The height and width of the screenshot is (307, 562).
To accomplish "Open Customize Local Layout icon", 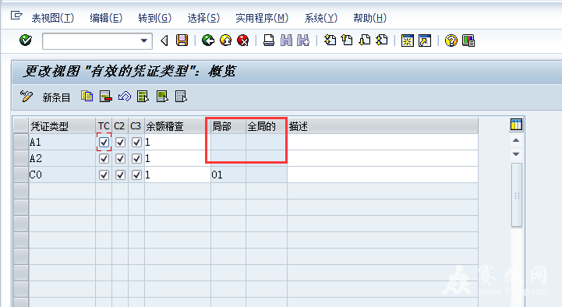I will [468, 41].
